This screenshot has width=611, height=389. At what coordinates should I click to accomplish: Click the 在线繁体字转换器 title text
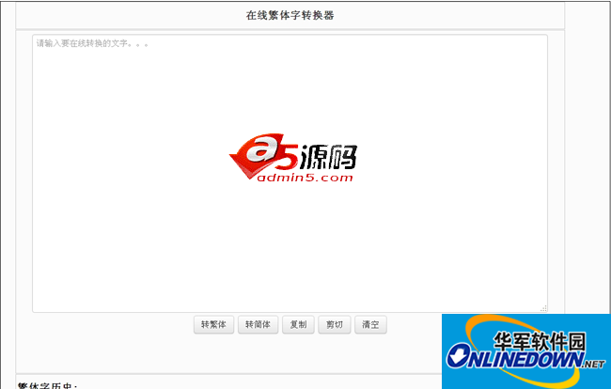point(290,16)
